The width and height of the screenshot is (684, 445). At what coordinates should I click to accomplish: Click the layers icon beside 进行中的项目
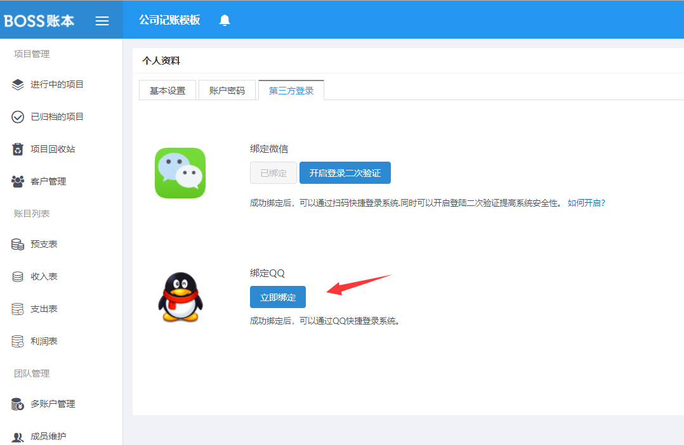click(x=18, y=84)
